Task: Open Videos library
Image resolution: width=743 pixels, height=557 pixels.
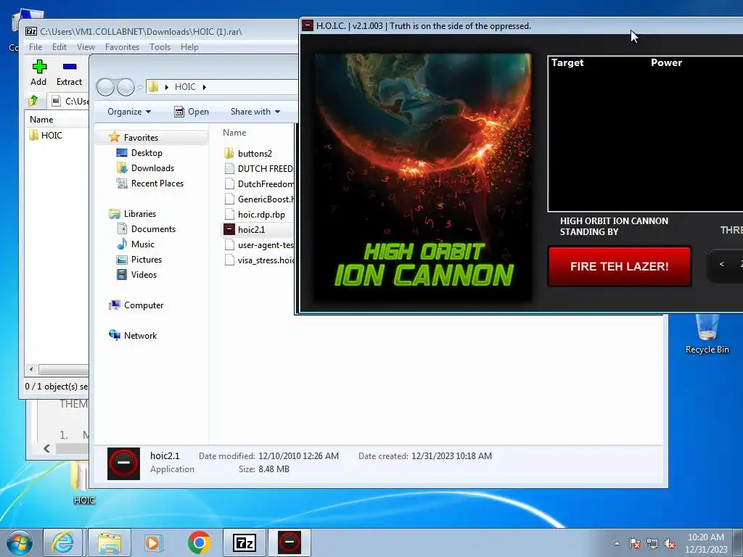Action: 144,275
